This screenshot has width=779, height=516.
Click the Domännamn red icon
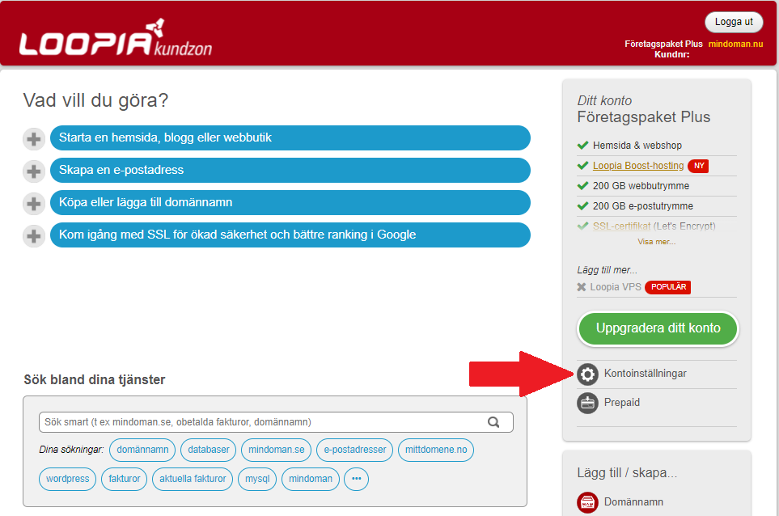click(587, 502)
